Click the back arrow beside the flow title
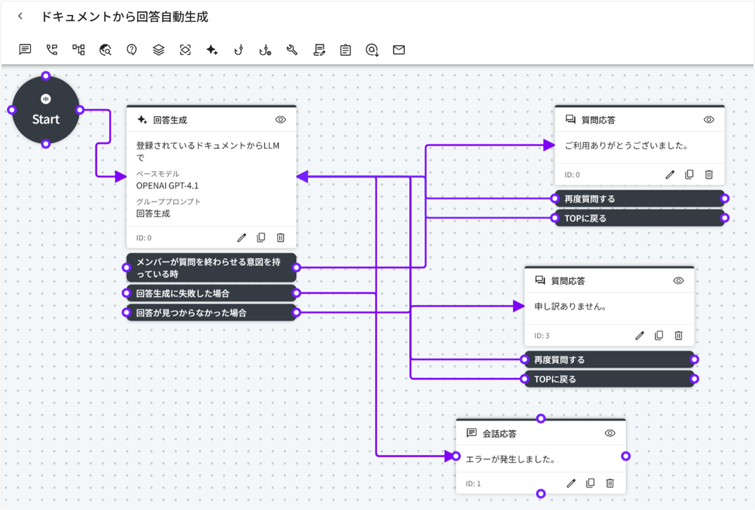This screenshot has height=510, width=755. (20, 17)
